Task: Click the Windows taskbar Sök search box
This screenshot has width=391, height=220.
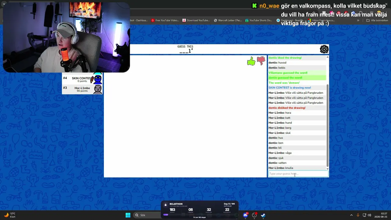Action: 147,215
